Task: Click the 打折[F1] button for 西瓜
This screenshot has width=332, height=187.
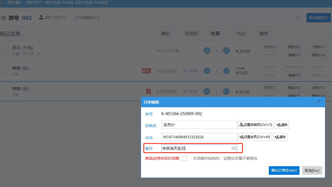Action: coord(270,47)
